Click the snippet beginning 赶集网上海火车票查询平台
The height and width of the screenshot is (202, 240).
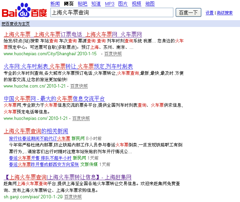(92, 187)
